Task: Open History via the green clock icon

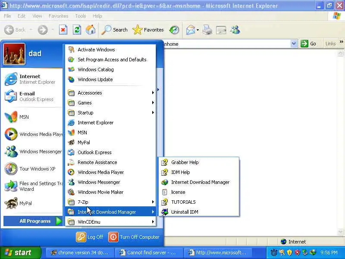Action: pos(174,30)
